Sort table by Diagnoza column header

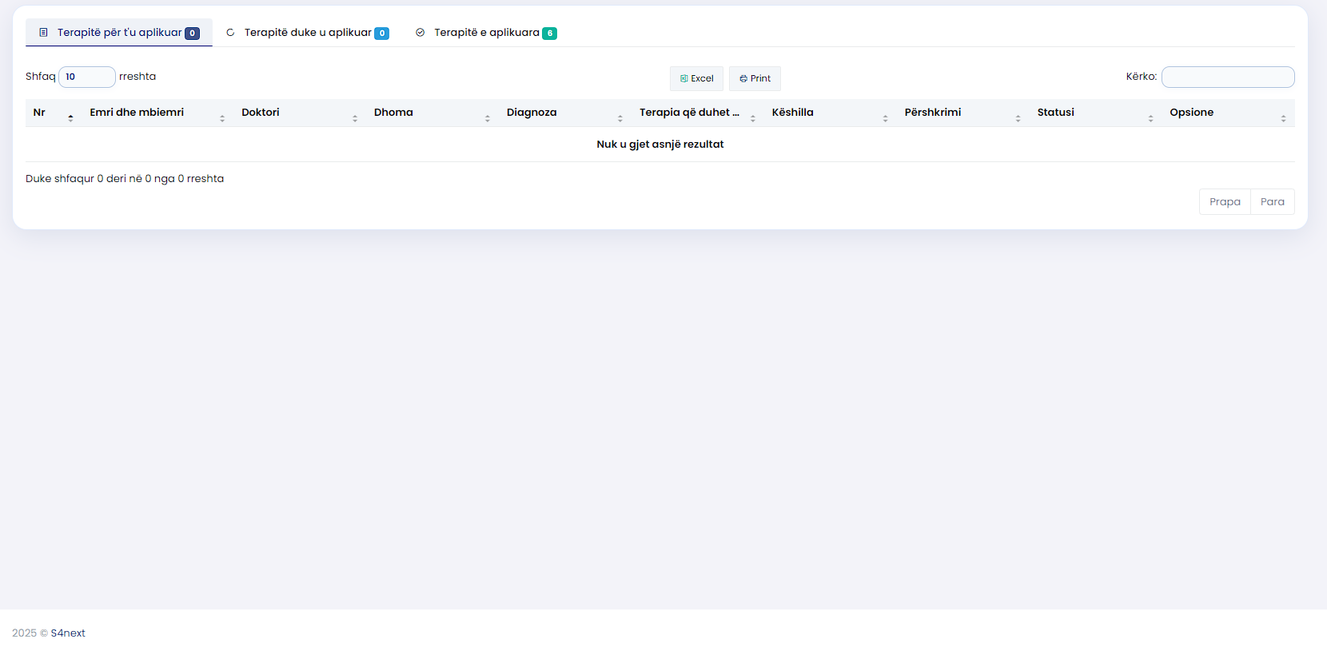pyautogui.click(x=532, y=113)
